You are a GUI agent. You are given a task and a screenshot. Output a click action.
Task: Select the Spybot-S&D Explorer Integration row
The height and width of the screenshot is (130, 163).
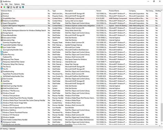pyautogui.click(x=80, y=26)
